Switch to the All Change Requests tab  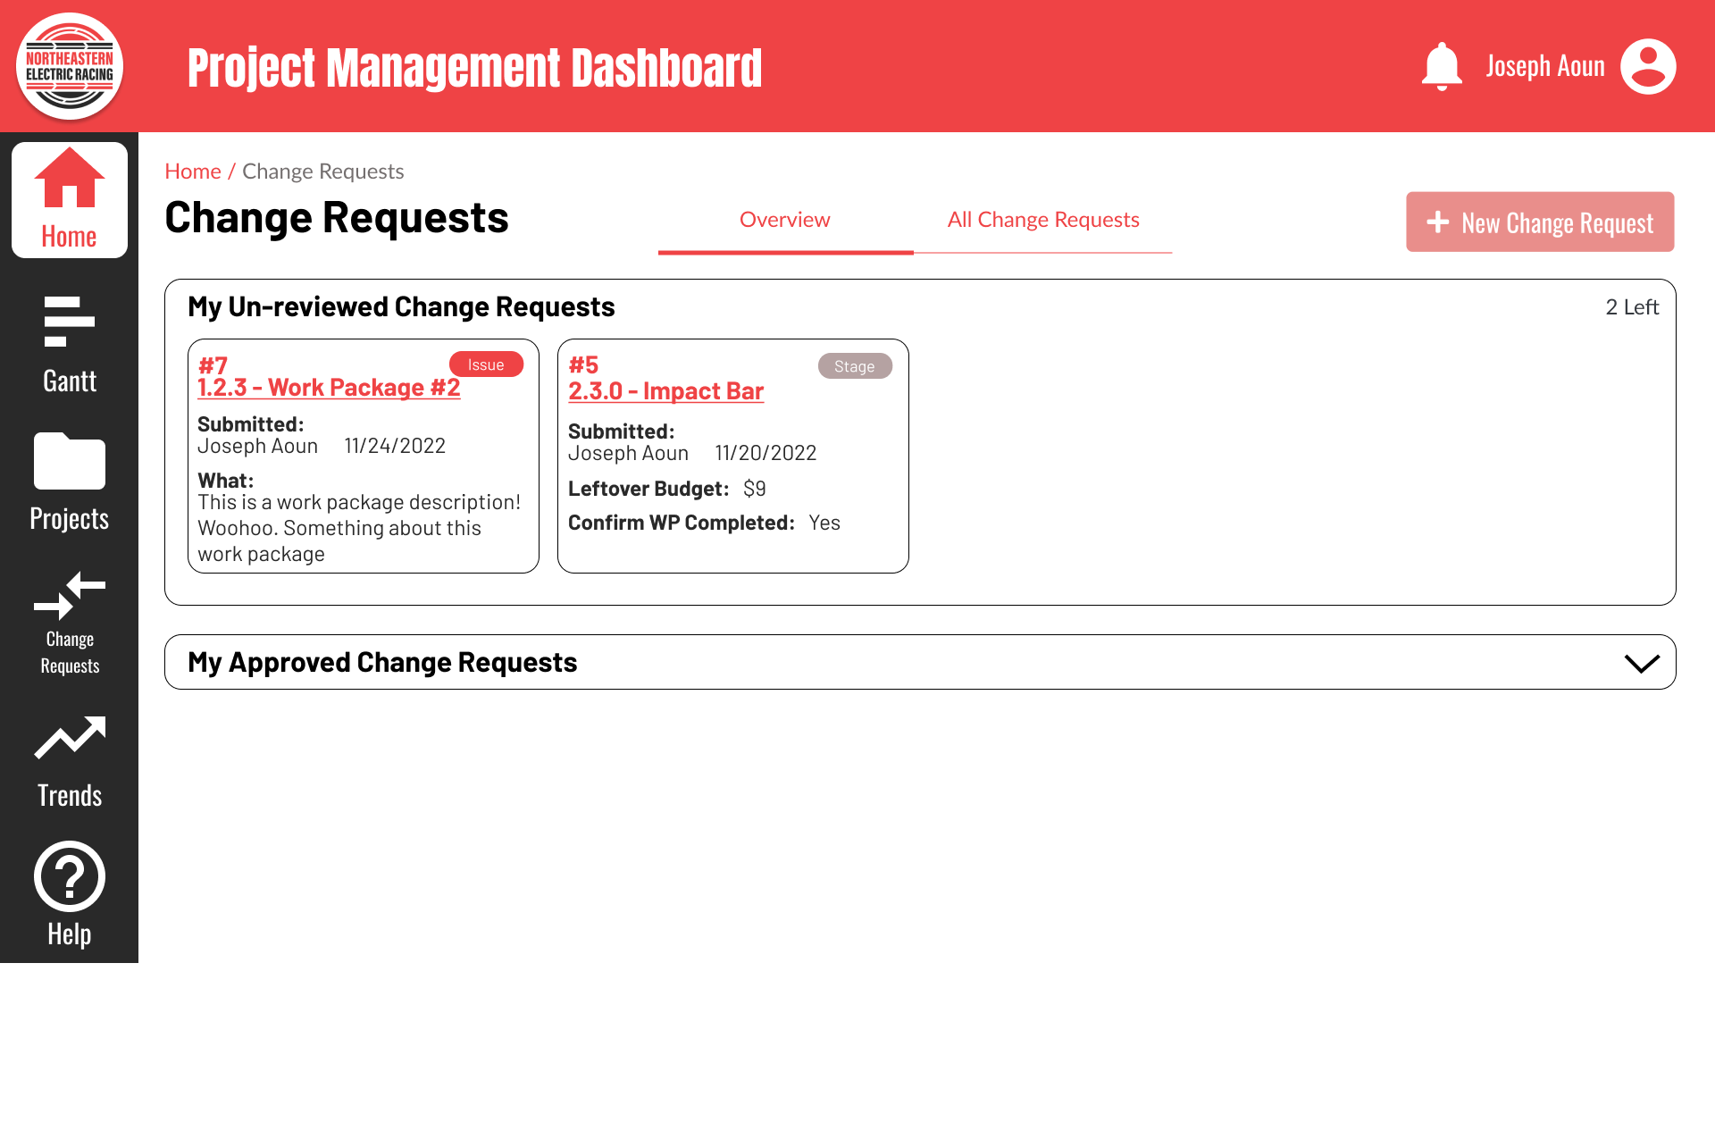1043,220
